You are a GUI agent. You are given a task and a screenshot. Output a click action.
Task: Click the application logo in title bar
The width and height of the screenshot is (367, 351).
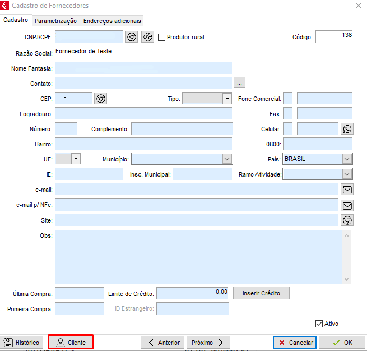click(4, 6)
